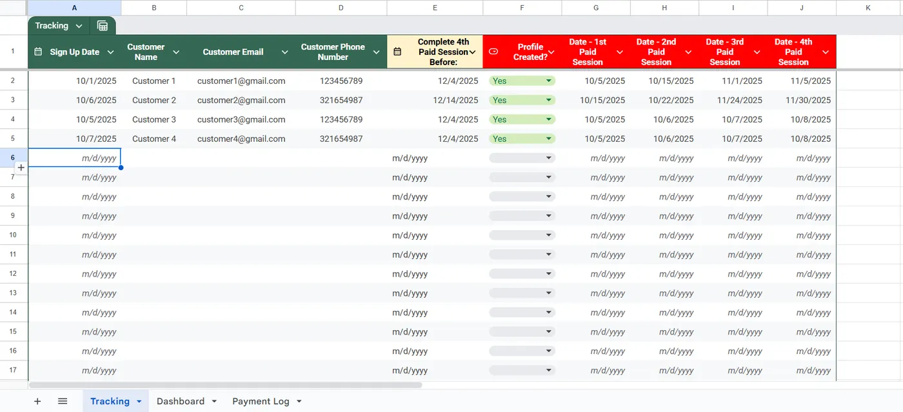Image resolution: width=903 pixels, height=412 pixels.
Task: Click the 'Customer 4' name cell
Action: tap(154, 139)
